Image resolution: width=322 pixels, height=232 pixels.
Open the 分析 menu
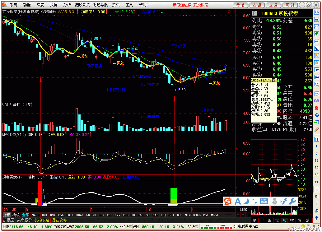(67, 5)
